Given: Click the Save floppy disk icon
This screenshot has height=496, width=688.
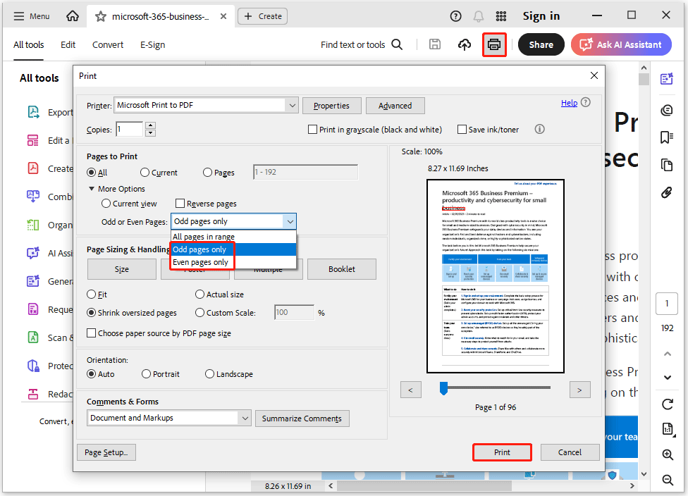Looking at the screenshot, I should coord(435,44).
